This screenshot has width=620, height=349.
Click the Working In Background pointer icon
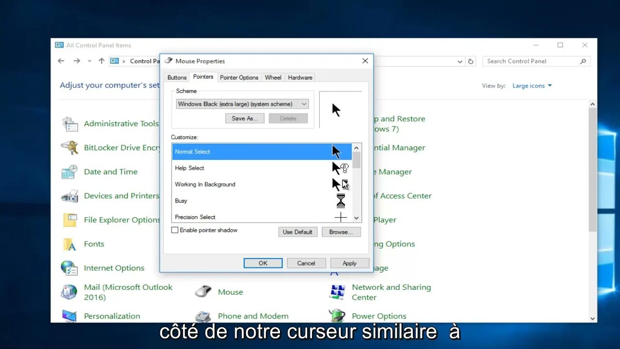[341, 185]
